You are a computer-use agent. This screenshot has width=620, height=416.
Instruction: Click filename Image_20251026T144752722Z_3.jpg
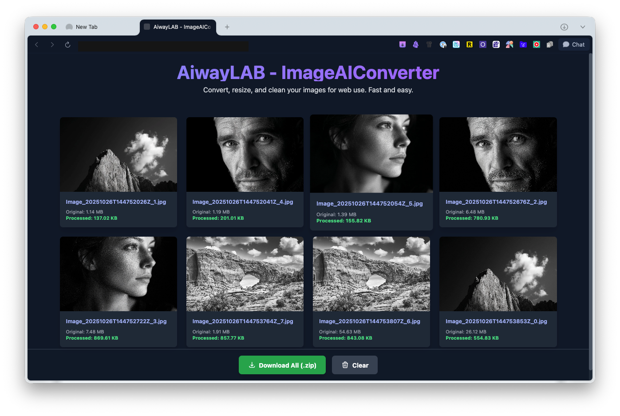tap(116, 321)
